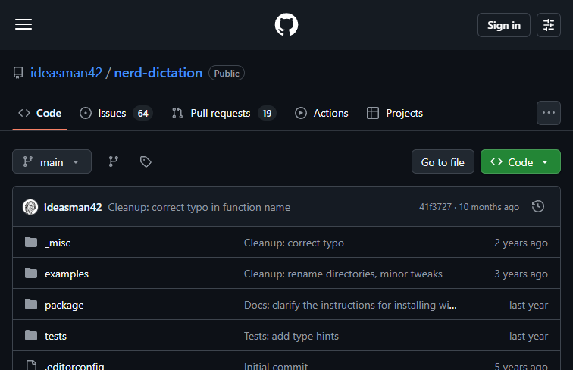Open the tests folder
573x370 pixels.
click(55, 336)
